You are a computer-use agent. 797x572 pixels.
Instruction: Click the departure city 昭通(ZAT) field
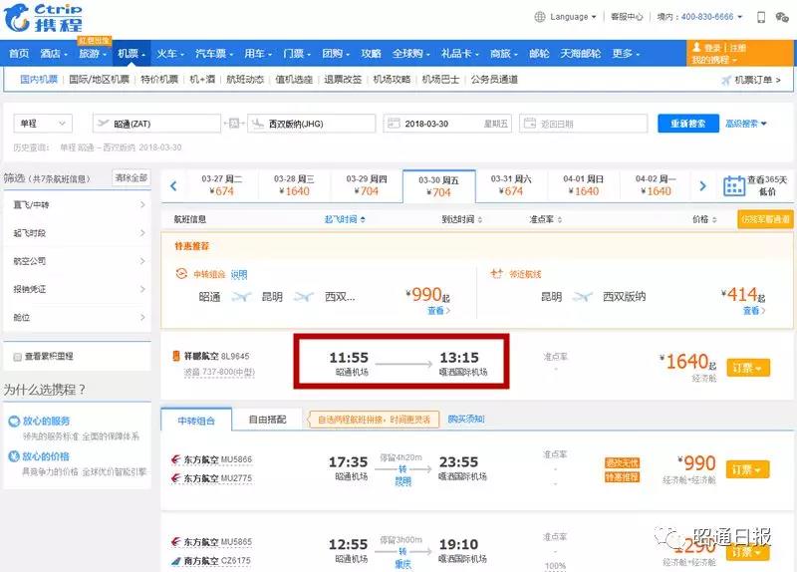click(157, 124)
